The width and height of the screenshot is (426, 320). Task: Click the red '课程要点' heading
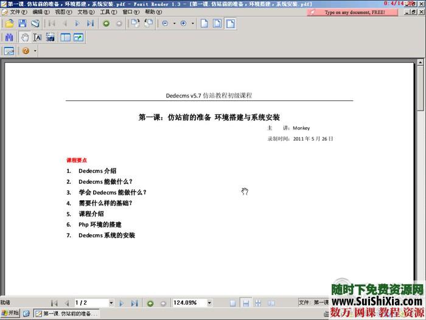point(77,160)
